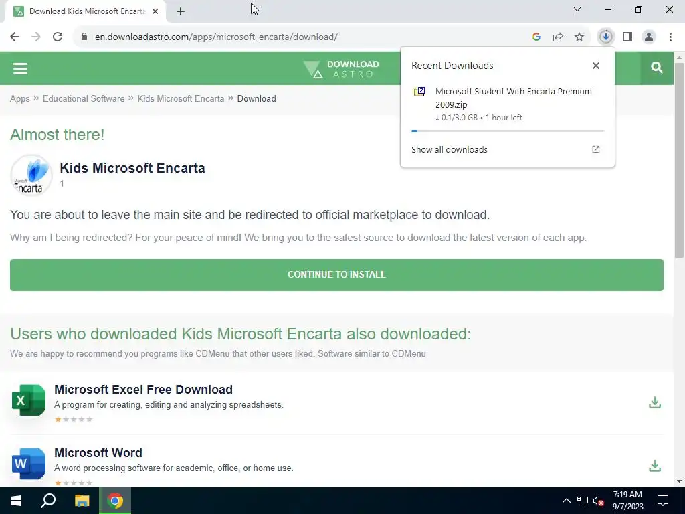685x514 pixels.
Task: Click the download progress bar
Action: tap(508, 131)
